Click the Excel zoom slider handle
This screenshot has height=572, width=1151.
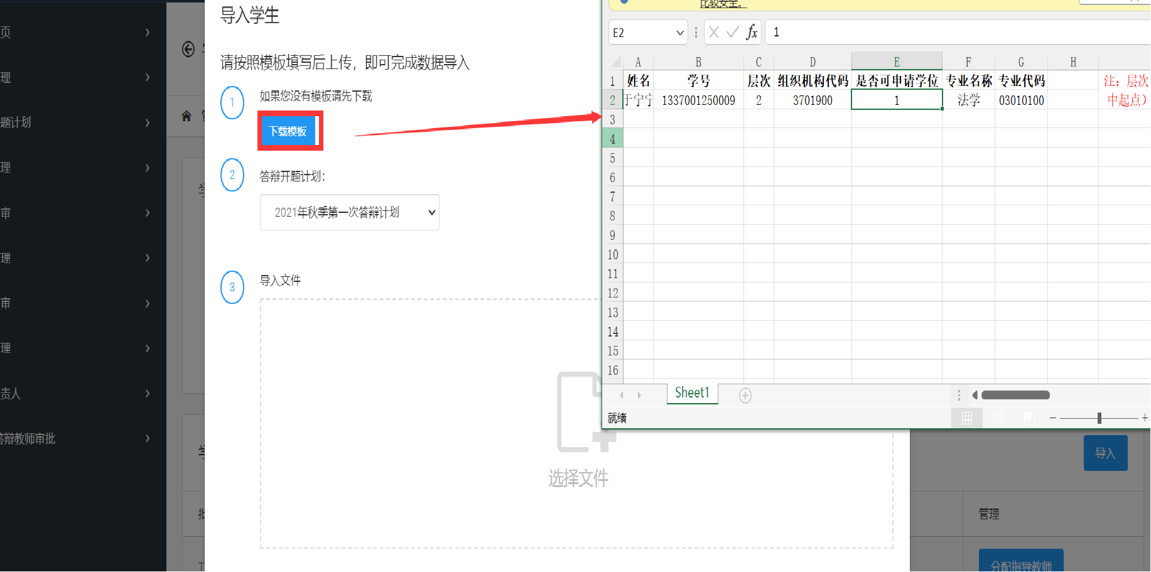tap(1100, 418)
